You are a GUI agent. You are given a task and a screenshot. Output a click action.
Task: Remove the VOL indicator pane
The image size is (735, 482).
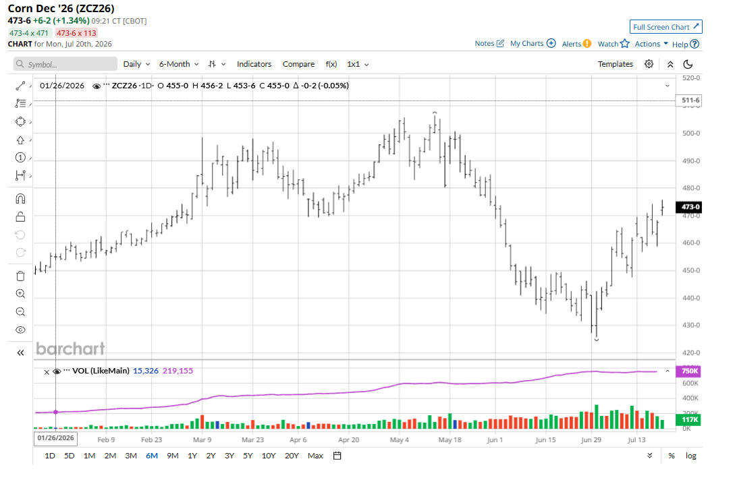[x=47, y=372]
